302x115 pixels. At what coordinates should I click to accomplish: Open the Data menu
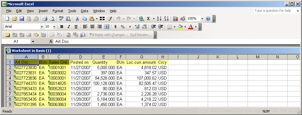[x=84, y=11]
